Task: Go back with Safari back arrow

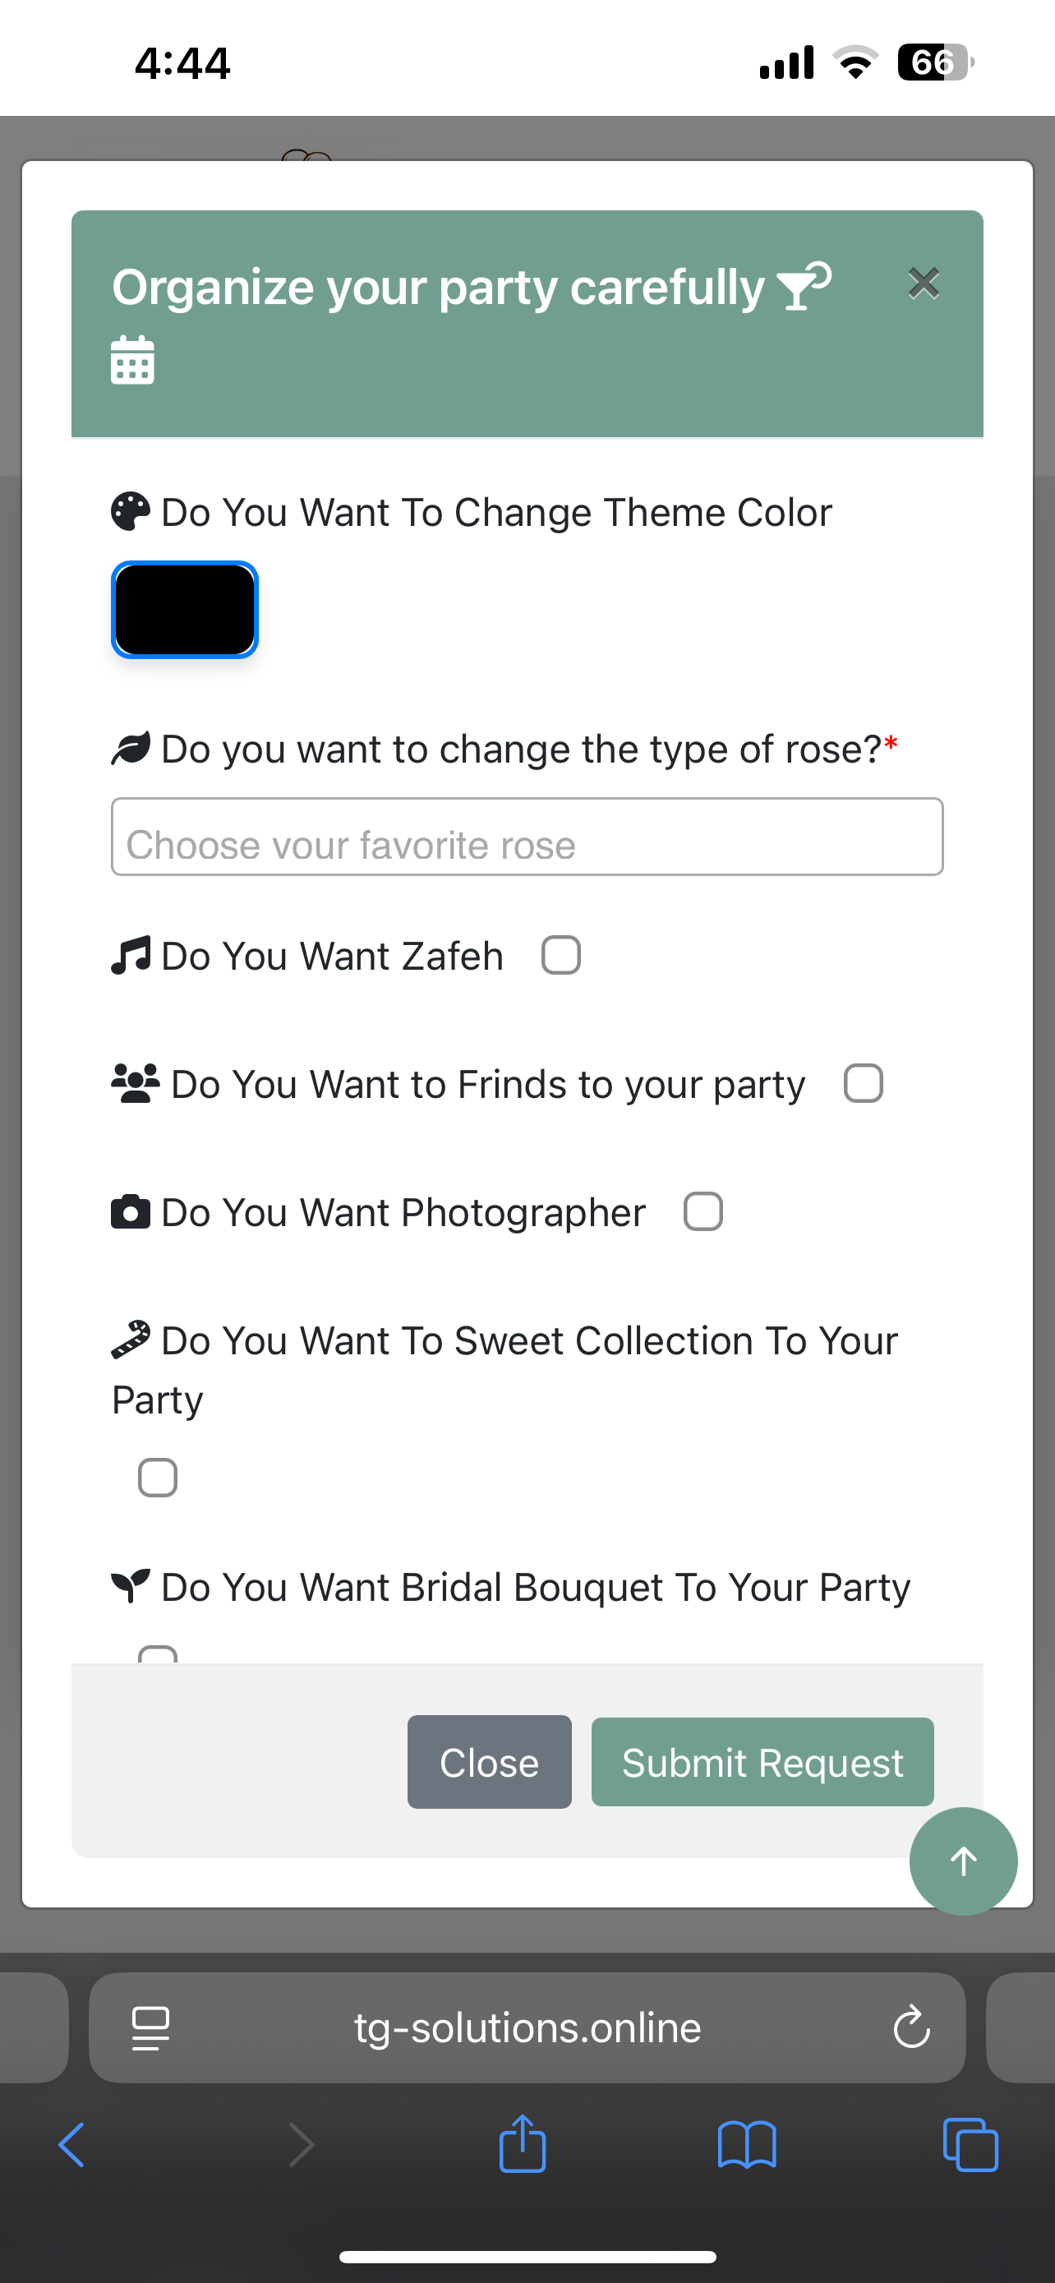Action: (x=71, y=2145)
